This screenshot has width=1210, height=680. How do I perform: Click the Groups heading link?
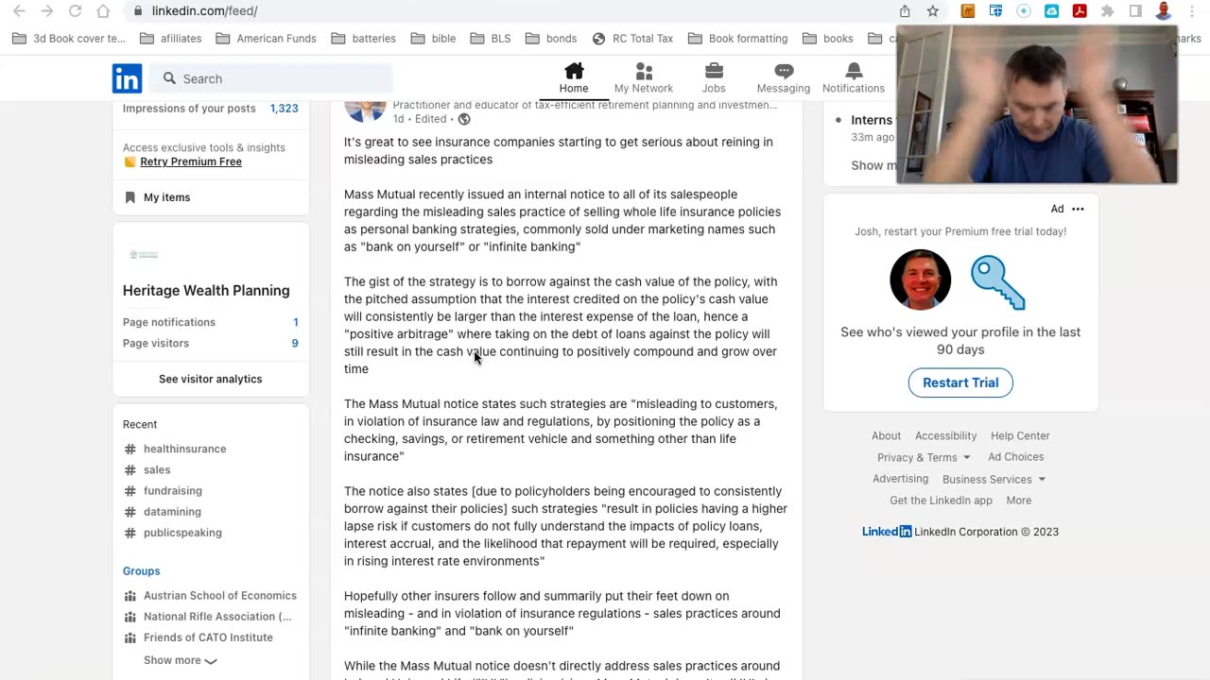(141, 571)
